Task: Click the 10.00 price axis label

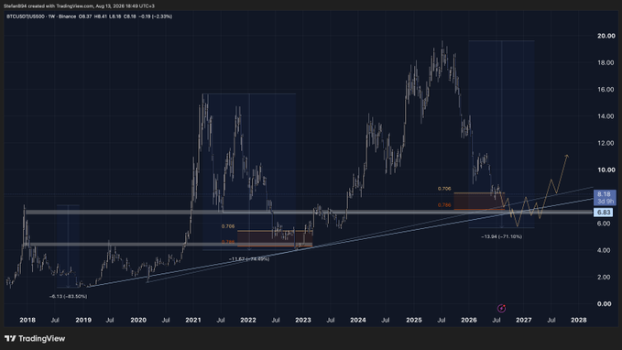Action: (x=606, y=170)
